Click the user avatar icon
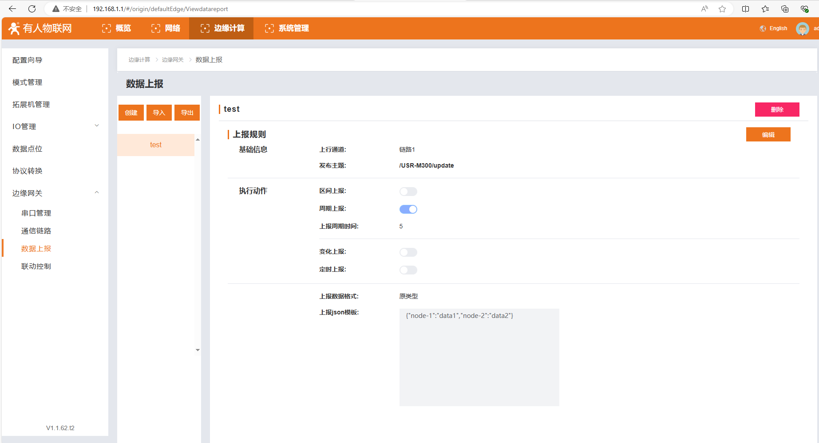The height and width of the screenshot is (443, 819). coord(802,29)
